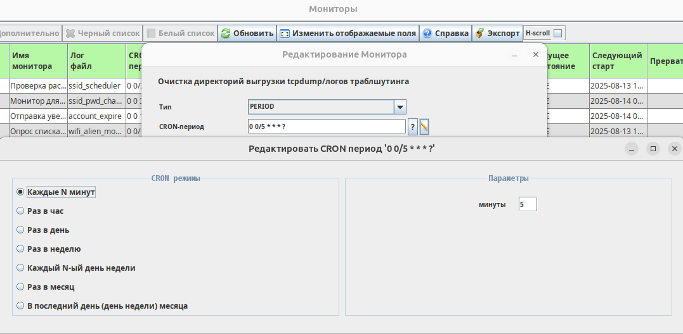Expand the Тип PERIOD dropdown arrow
683x334 pixels.
[400, 107]
